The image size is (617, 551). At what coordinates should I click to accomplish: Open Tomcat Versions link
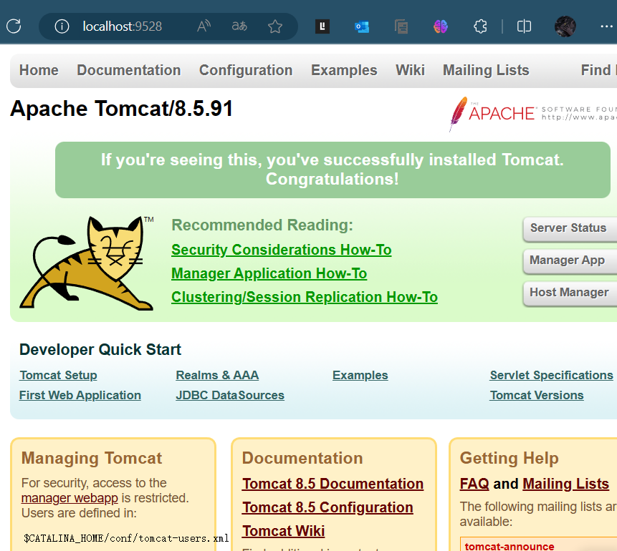coord(536,396)
